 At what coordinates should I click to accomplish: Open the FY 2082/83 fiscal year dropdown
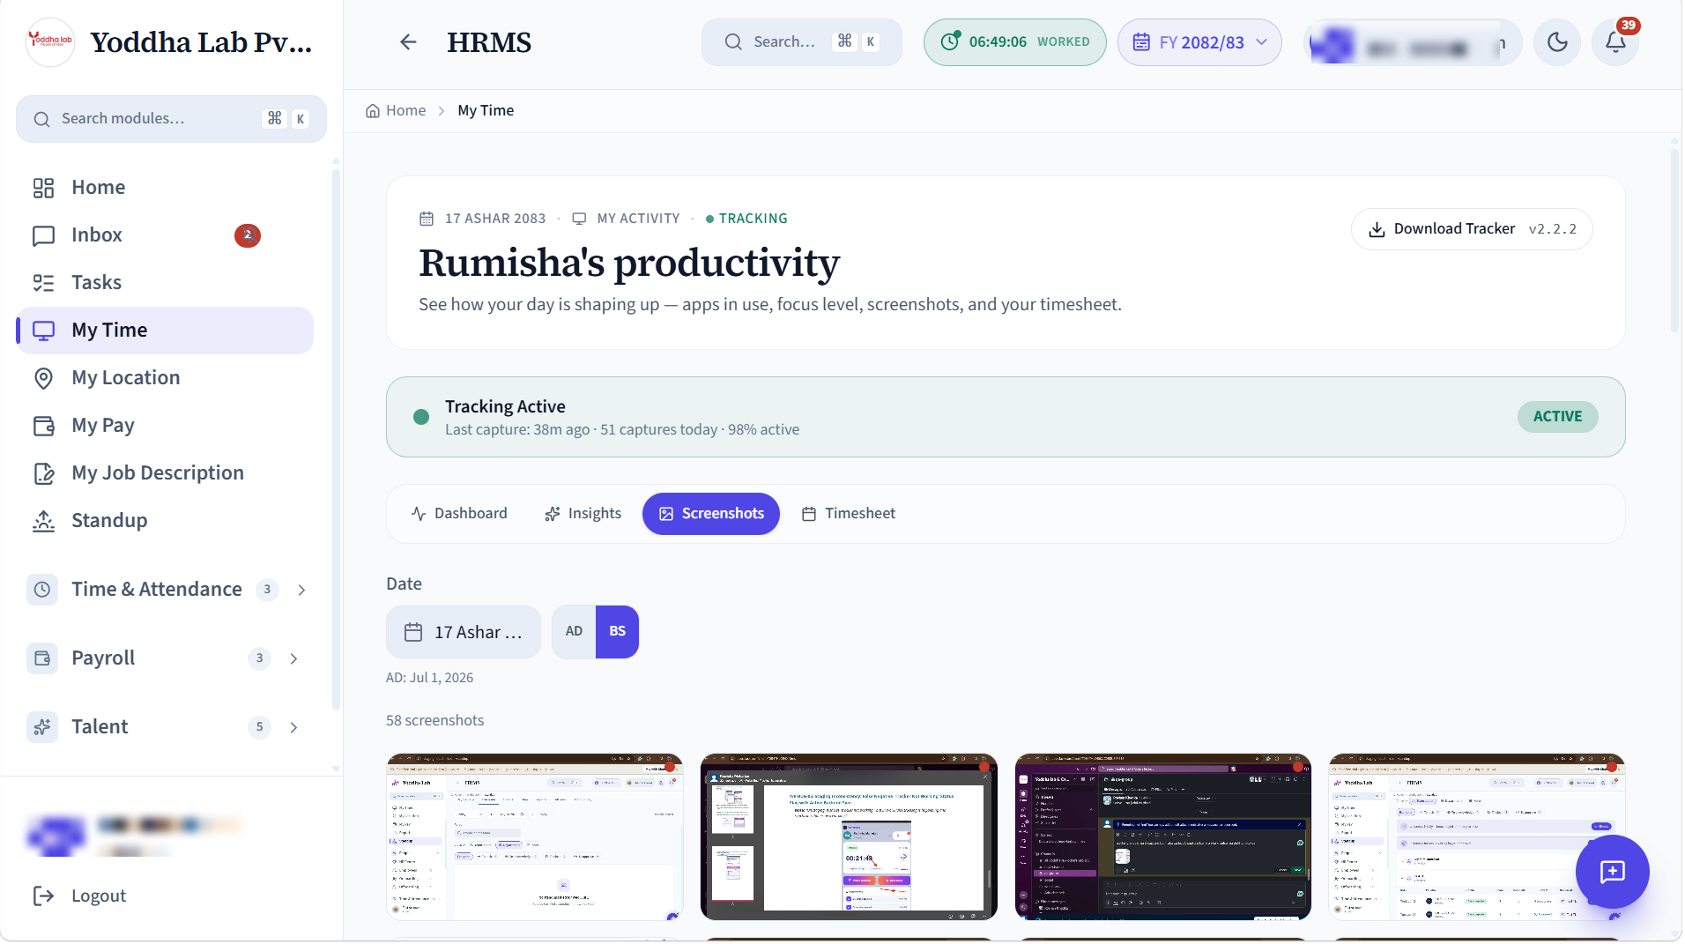[x=1199, y=41]
